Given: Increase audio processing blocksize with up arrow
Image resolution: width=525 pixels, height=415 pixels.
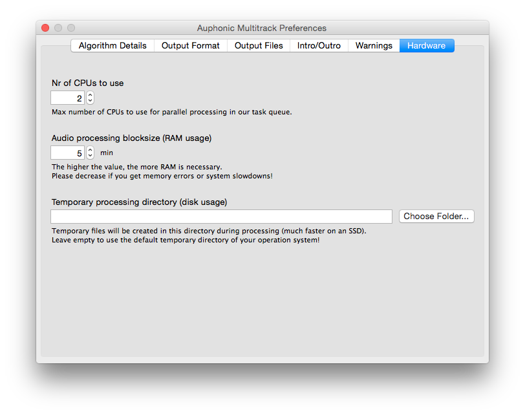Looking at the screenshot, I should (90, 150).
